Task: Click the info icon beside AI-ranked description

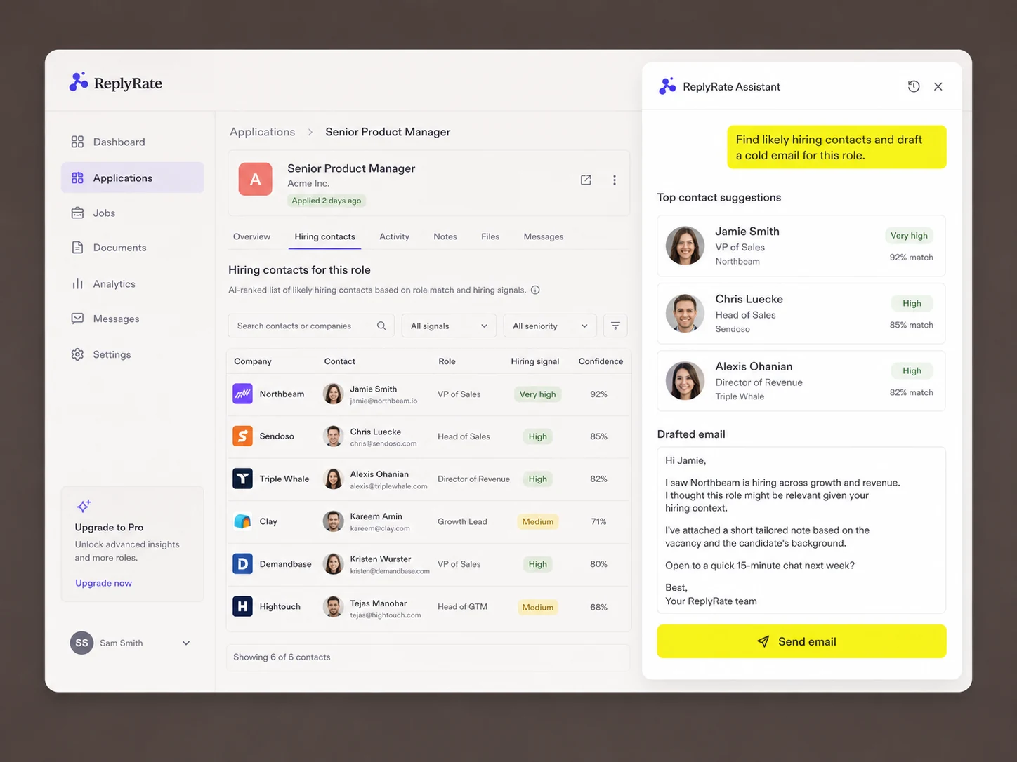Action: pyautogui.click(x=535, y=290)
